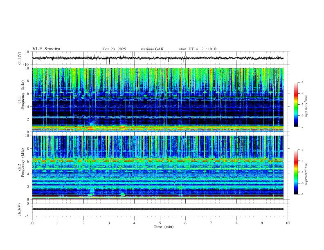The width and height of the screenshot is (324, 250).
Task: Click time axis tick label '5'
Action: pyautogui.click(x=160, y=223)
